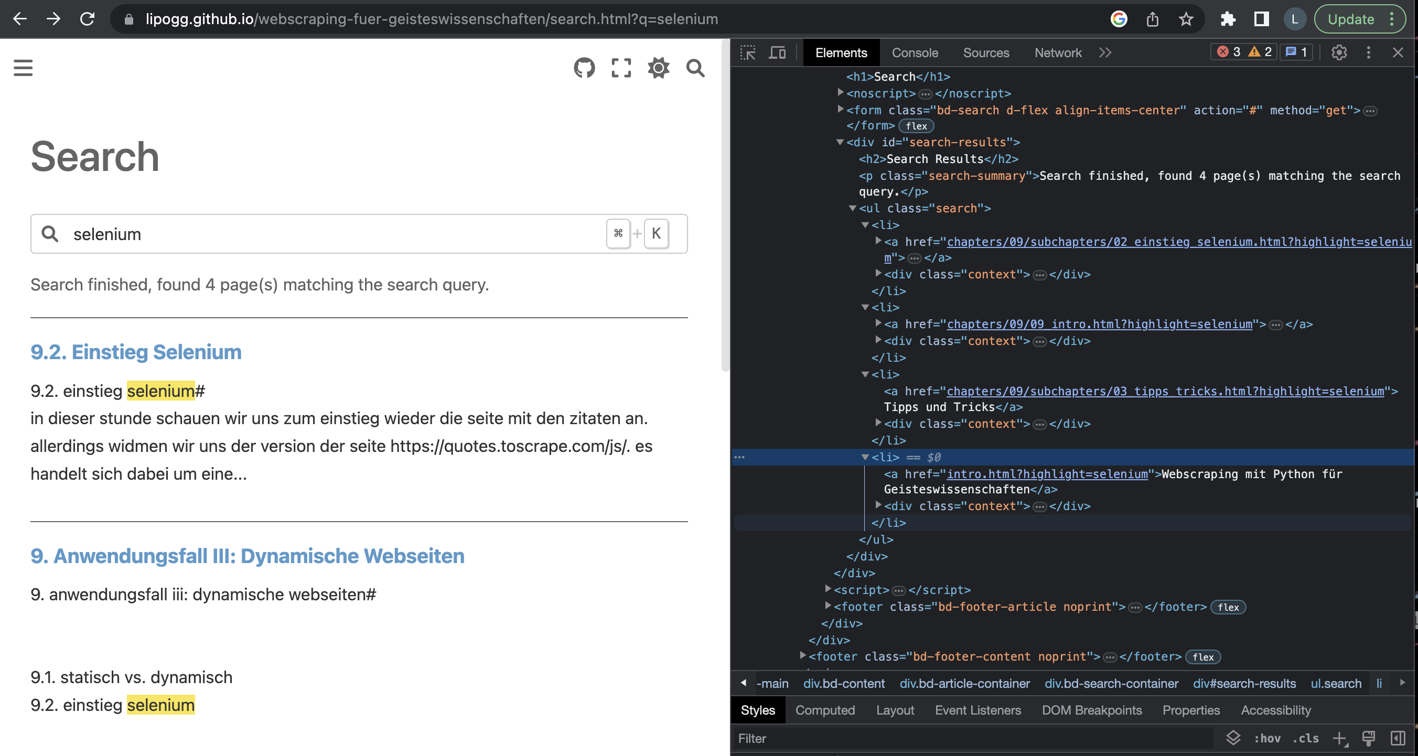Show more DevTools tabs with the chevrons
Screen dimensions: 1418x756
click(x=1105, y=53)
